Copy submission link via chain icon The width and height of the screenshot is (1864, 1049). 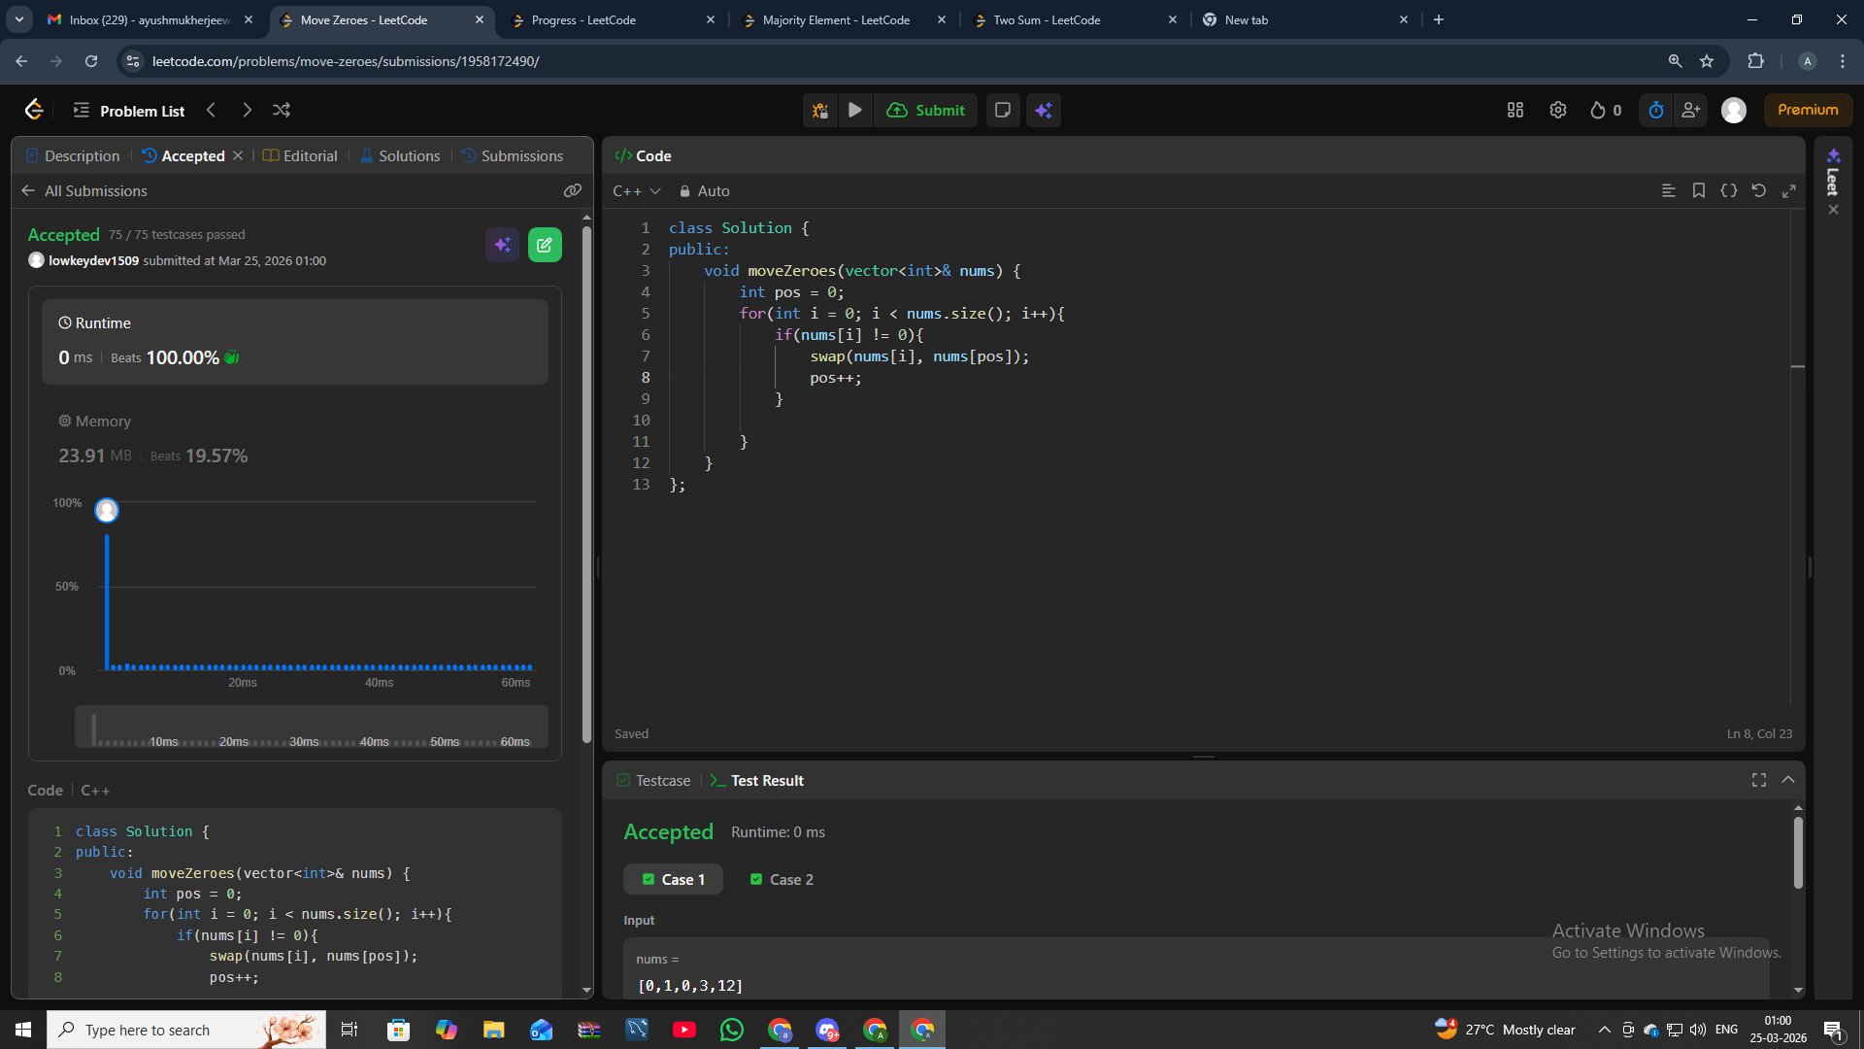point(573,191)
